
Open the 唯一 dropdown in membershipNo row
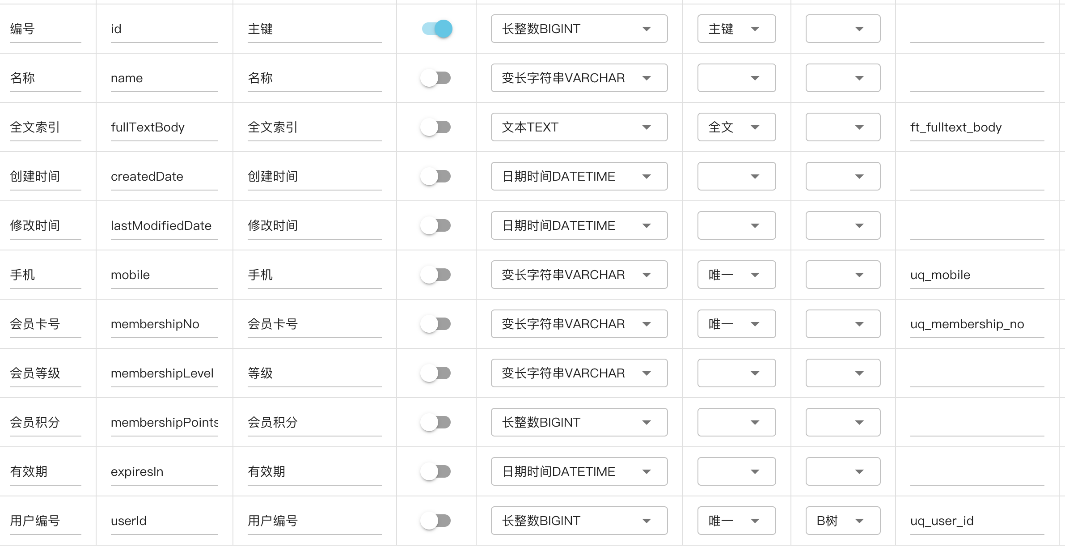click(x=736, y=324)
